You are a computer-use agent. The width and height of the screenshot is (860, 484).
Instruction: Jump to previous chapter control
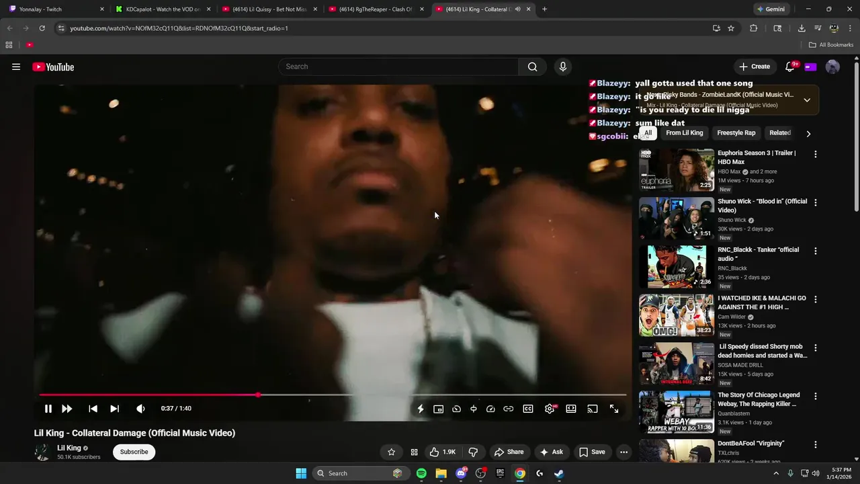pos(93,409)
